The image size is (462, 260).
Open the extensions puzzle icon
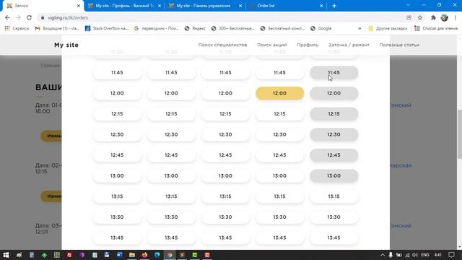pyautogui.click(x=433, y=17)
